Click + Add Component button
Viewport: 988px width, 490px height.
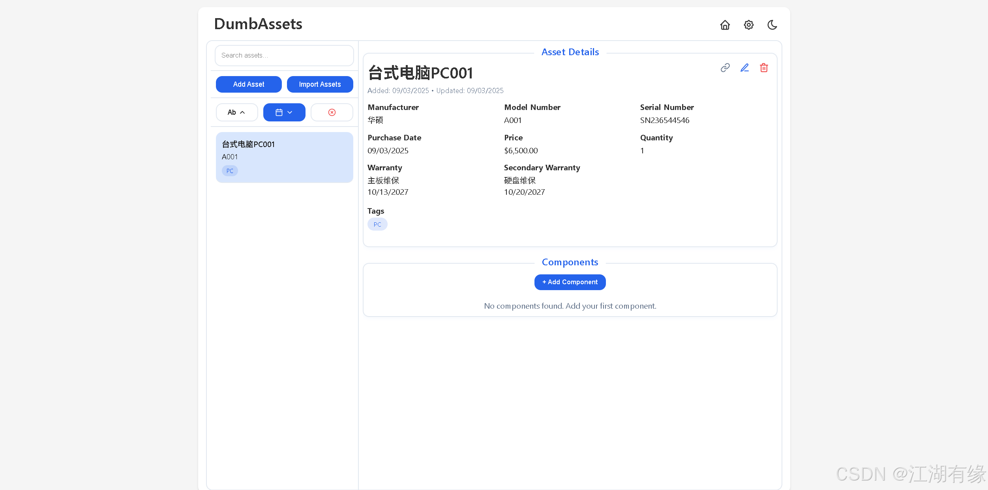click(x=570, y=282)
